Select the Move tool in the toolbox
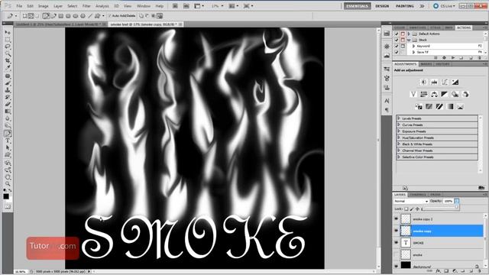 [8, 32]
